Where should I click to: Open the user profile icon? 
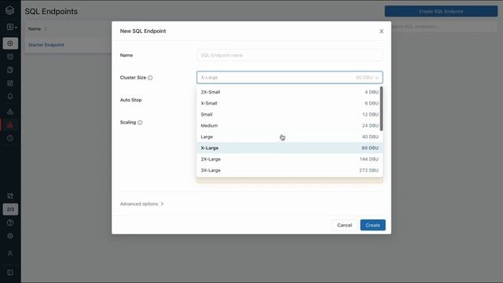[10, 253]
